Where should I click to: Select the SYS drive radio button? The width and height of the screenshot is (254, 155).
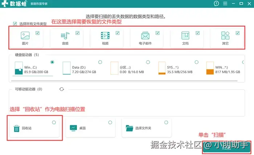(197, 62)
